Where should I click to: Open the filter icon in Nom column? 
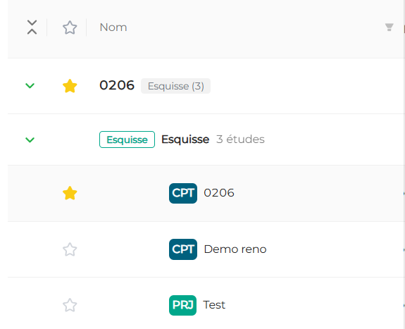point(389,27)
